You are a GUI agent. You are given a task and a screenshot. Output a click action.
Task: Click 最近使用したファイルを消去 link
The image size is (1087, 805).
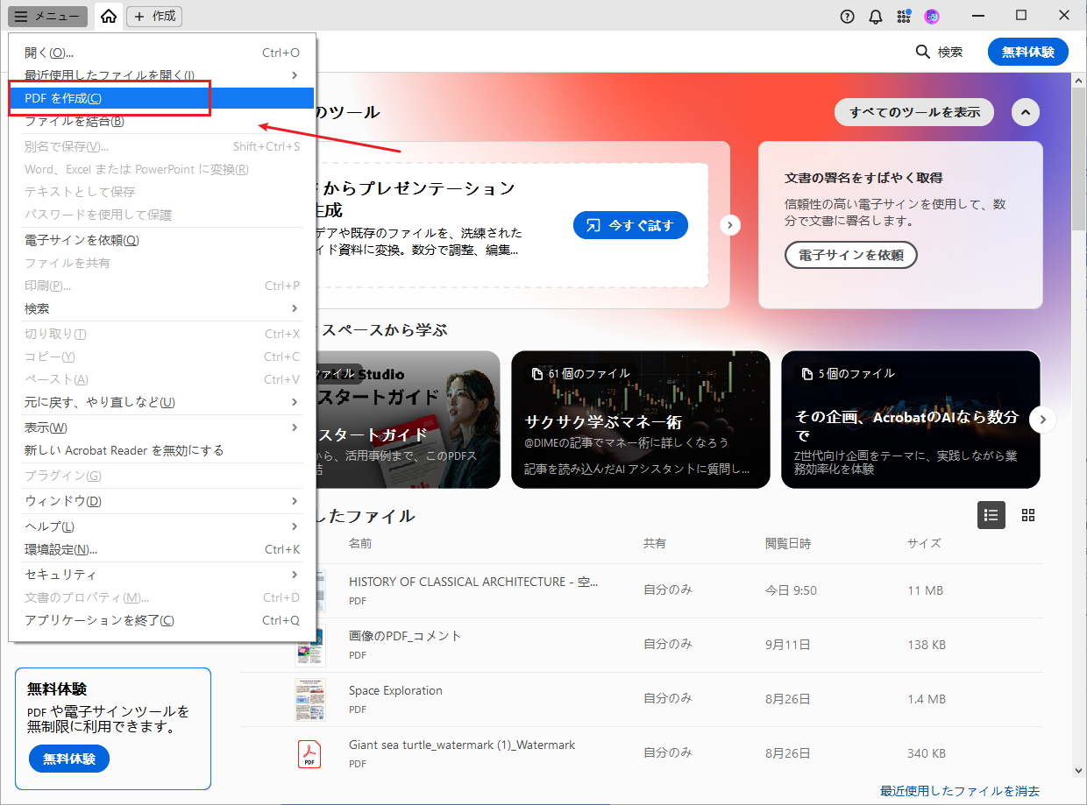(960, 791)
